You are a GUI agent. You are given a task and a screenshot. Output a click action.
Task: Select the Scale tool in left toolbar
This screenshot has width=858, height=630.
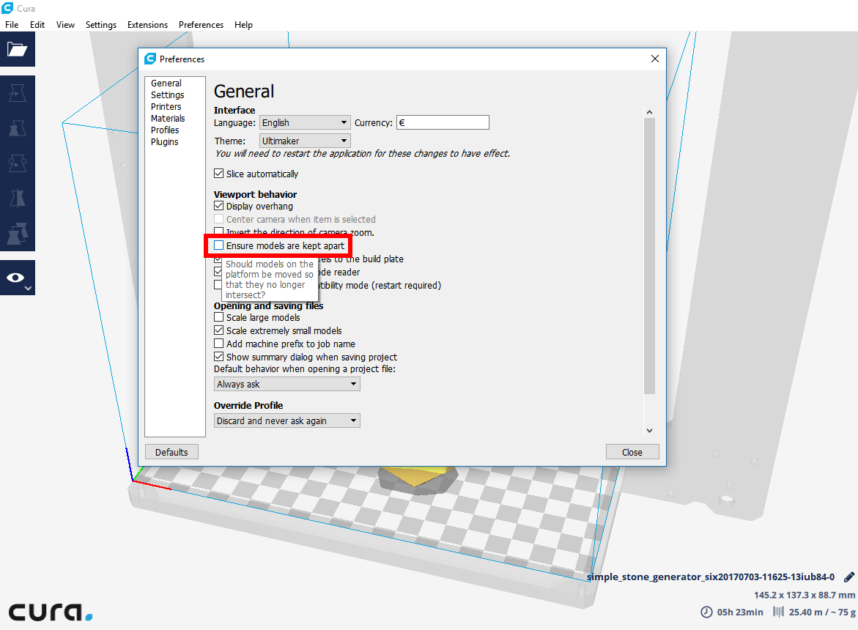pyautogui.click(x=18, y=128)
